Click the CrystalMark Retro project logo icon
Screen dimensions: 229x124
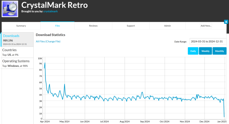click(10, 9)
